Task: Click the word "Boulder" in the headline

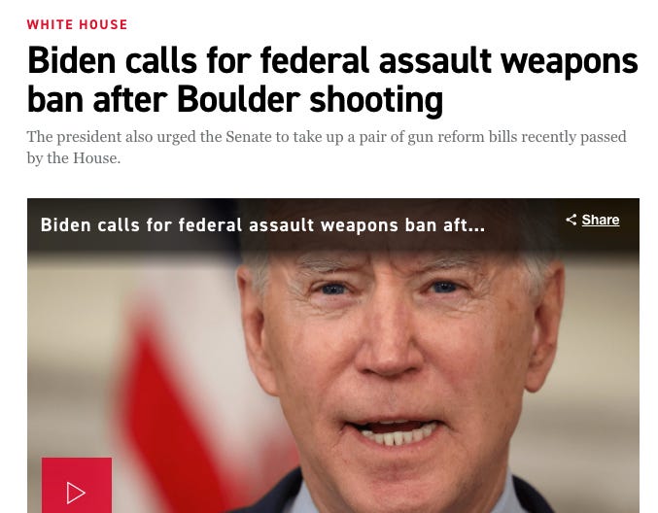Action: click(239, 99)
